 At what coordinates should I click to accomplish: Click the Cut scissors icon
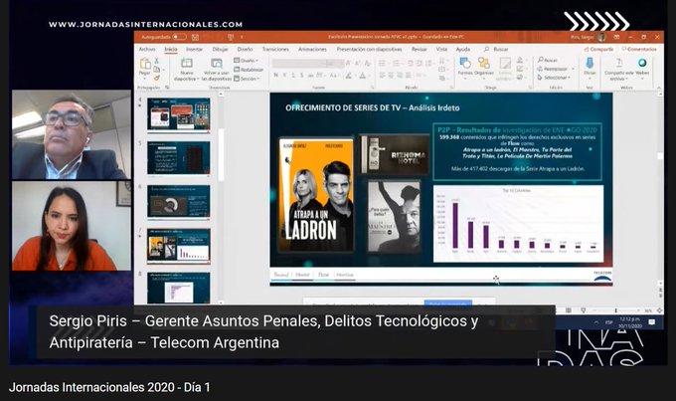(157, 61)
